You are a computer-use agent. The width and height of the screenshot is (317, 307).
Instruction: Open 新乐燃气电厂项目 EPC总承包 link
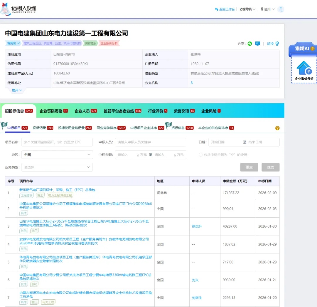[57, 190]
